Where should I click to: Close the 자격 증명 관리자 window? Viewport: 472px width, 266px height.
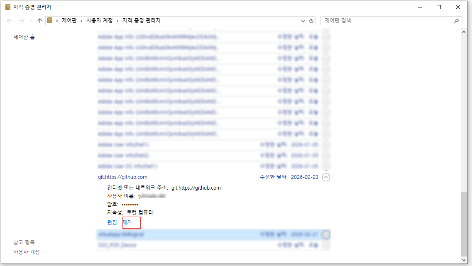click(x=457, y=7)
